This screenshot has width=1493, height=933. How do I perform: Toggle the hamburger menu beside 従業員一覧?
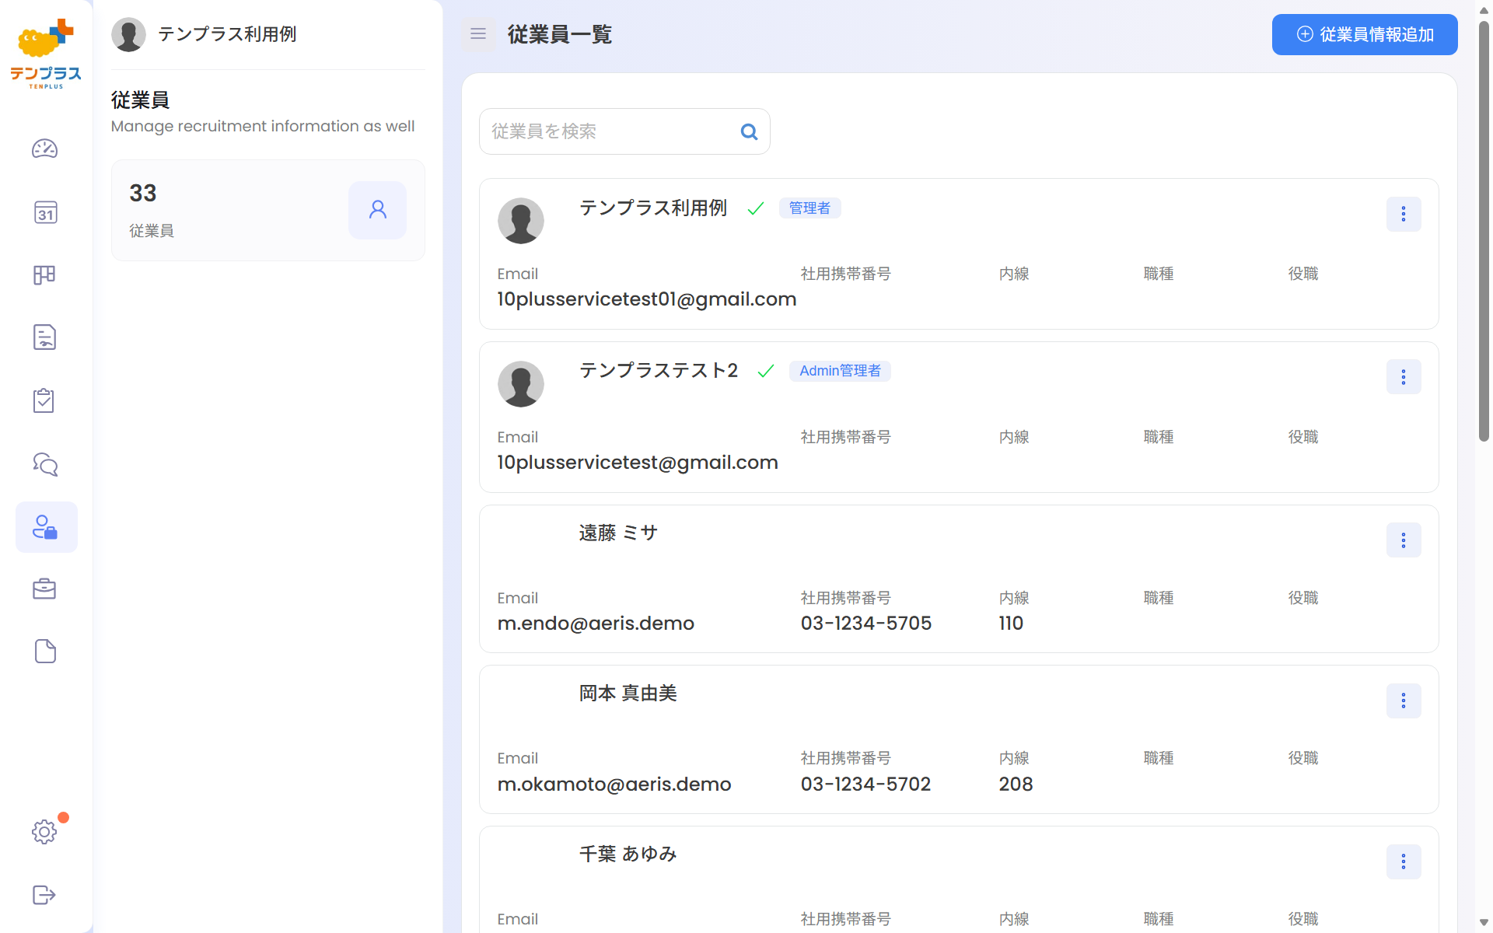[x=478, y=34]
